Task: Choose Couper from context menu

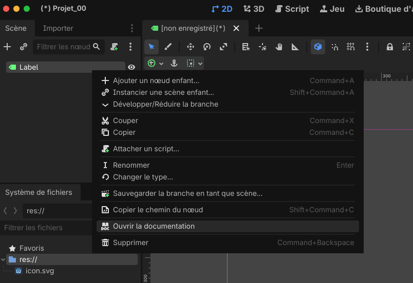Action: (x=228, y=120)
